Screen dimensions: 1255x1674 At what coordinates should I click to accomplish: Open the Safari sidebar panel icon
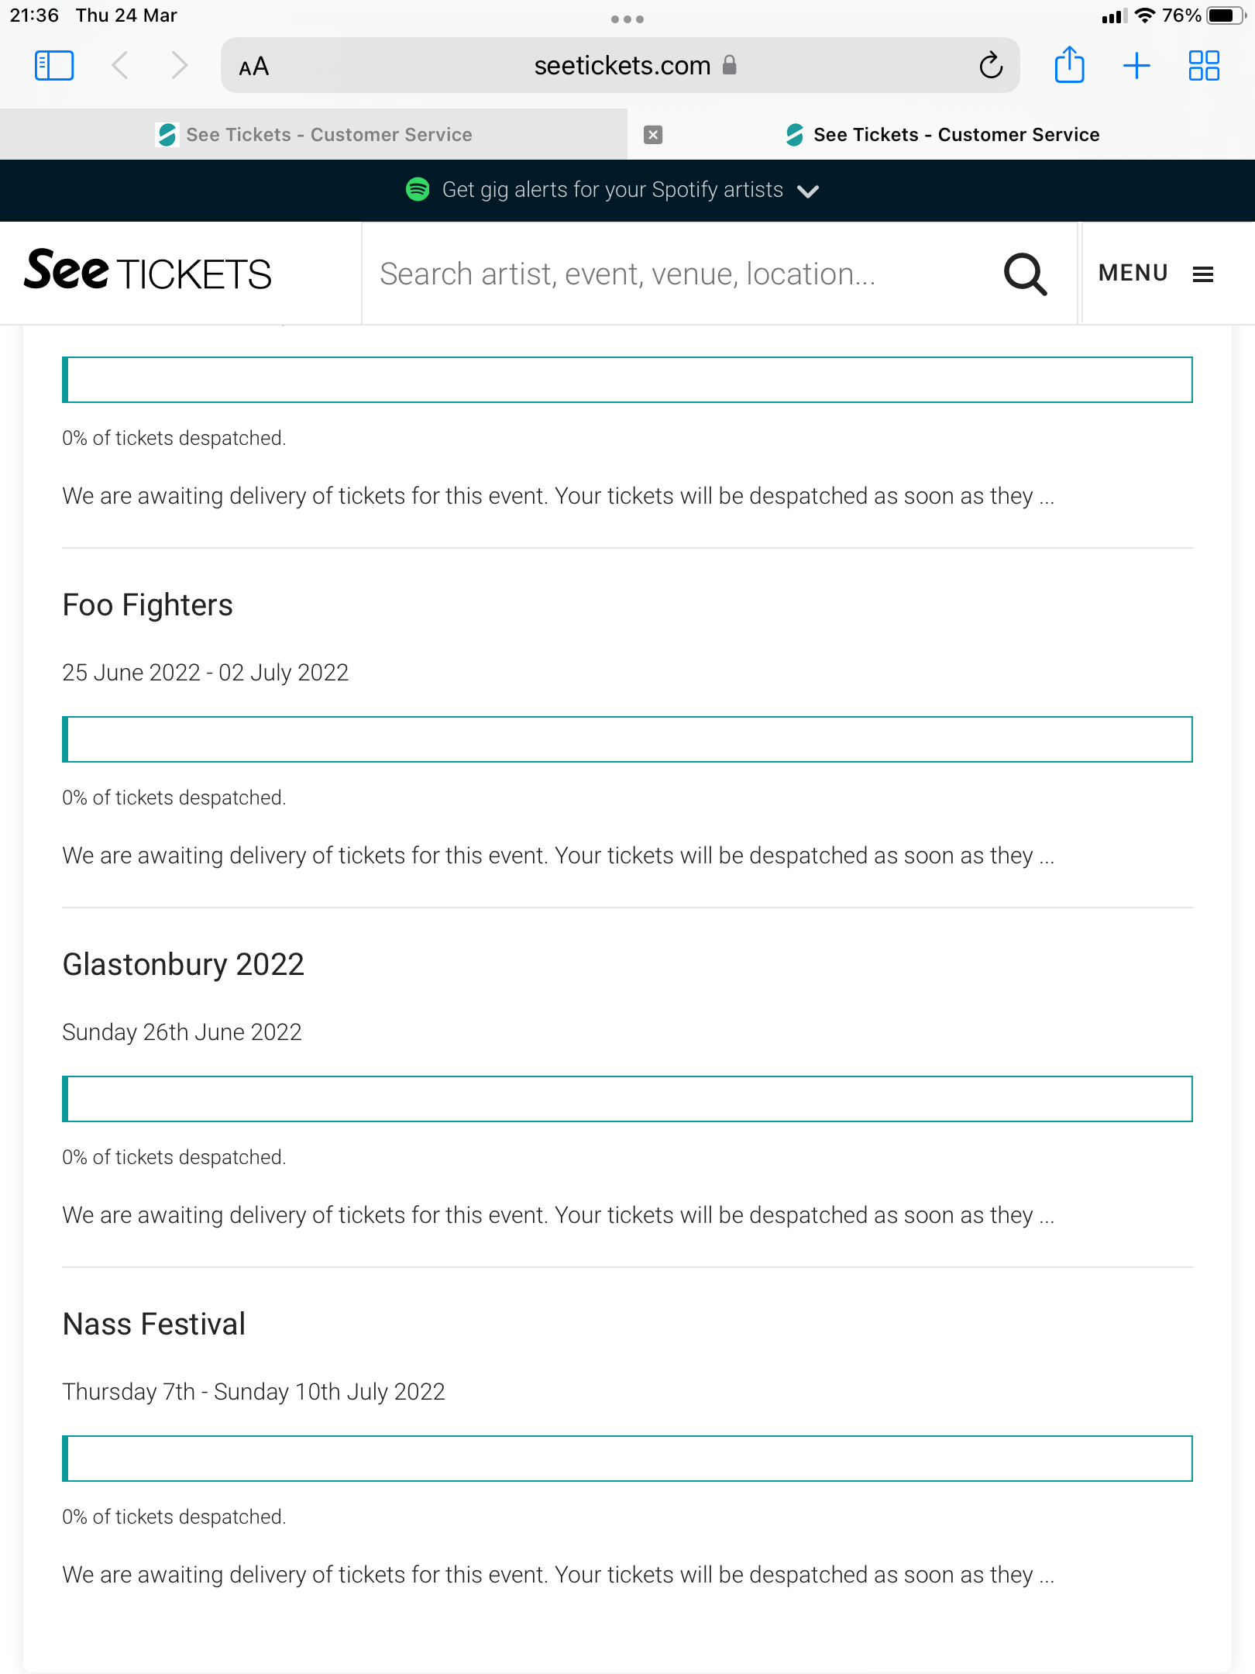click(x=54, y=66)
